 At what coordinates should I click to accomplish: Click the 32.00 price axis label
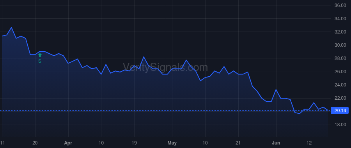click(x=340, y=32)
